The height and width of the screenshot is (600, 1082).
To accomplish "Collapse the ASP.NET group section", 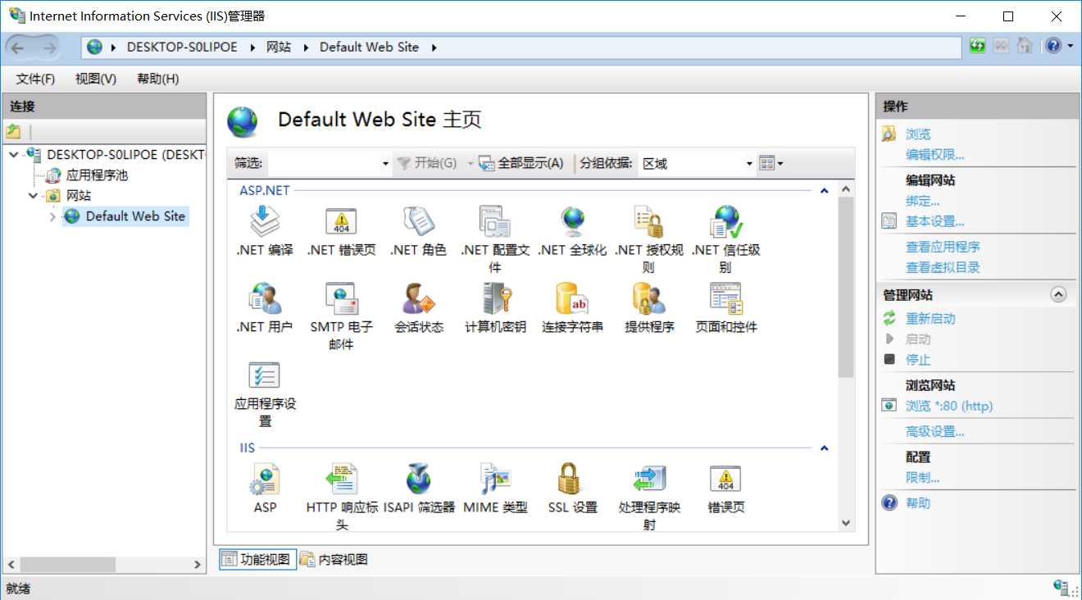I will coord(825,191).
